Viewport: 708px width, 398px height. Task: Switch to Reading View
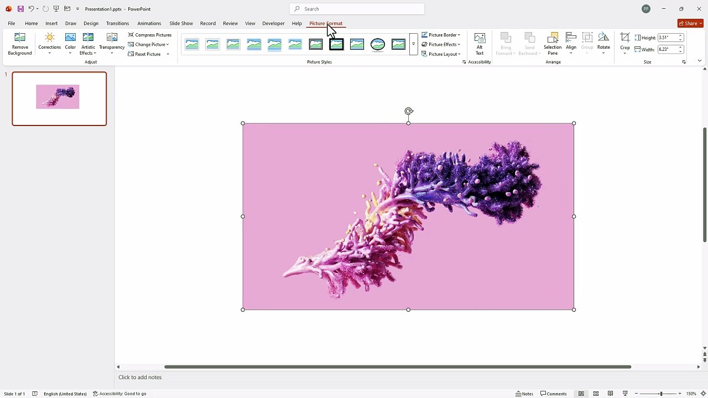pos(611,394)
